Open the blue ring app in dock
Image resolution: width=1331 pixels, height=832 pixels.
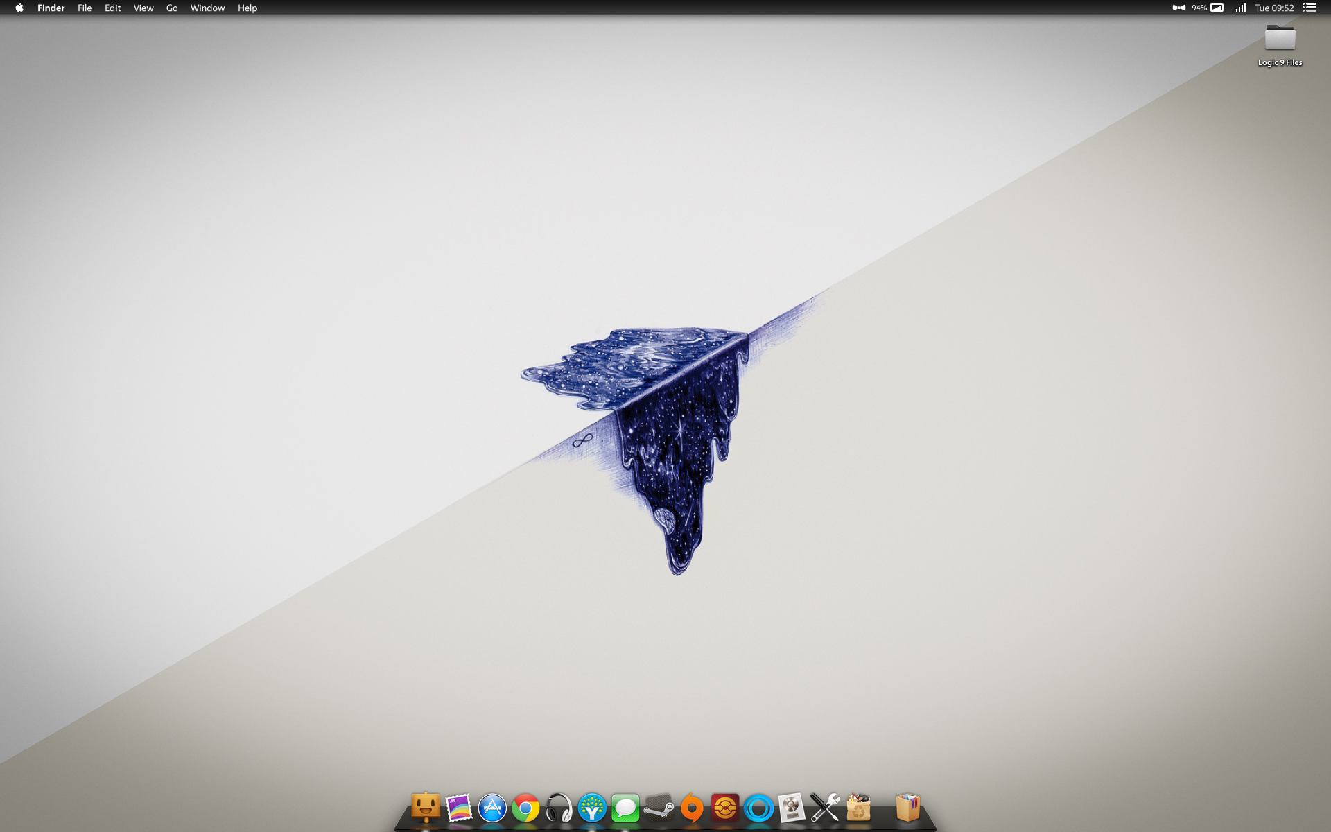[758, 808]
